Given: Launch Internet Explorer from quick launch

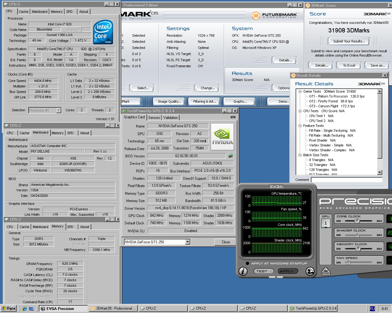Looking at the screenshot, I should point(24,309).
